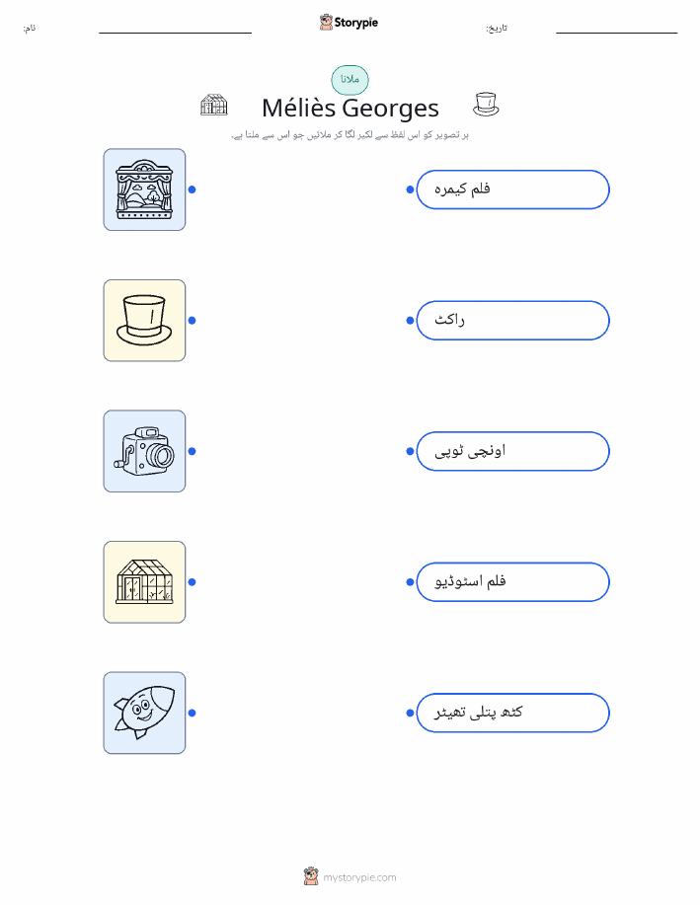The width and height of the screenshot is (700, 905).
Task: Click the smiling rocket picture
Action: (144, 713)
